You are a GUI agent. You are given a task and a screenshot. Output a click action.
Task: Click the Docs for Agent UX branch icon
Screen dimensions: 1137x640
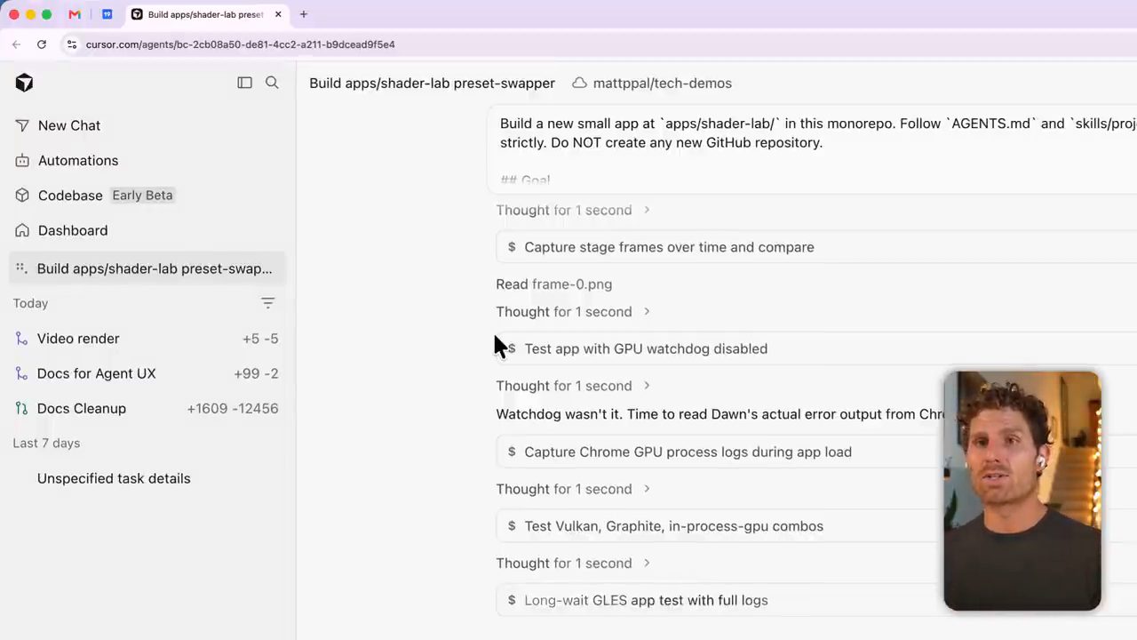(21, 373)
